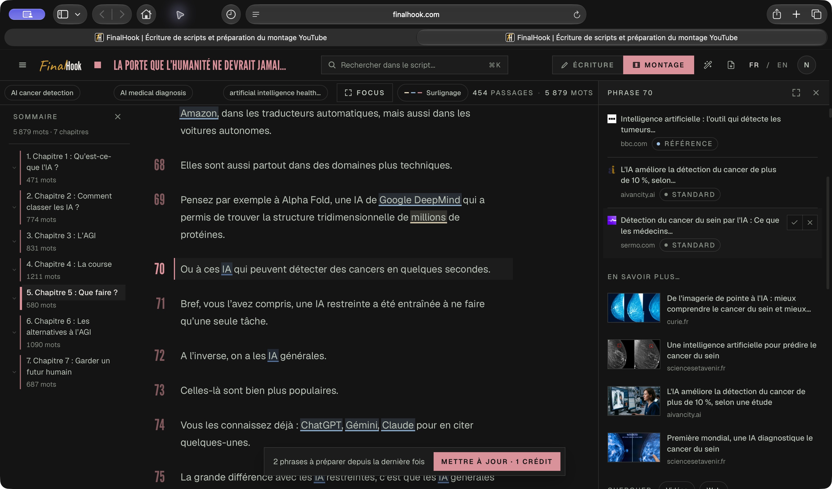Click the right panel scrollbar

coord(827,233)
